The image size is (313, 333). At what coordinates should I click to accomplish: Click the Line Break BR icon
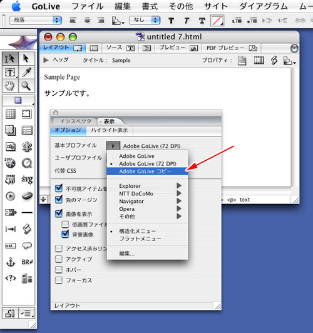click(x=27, y=262)
